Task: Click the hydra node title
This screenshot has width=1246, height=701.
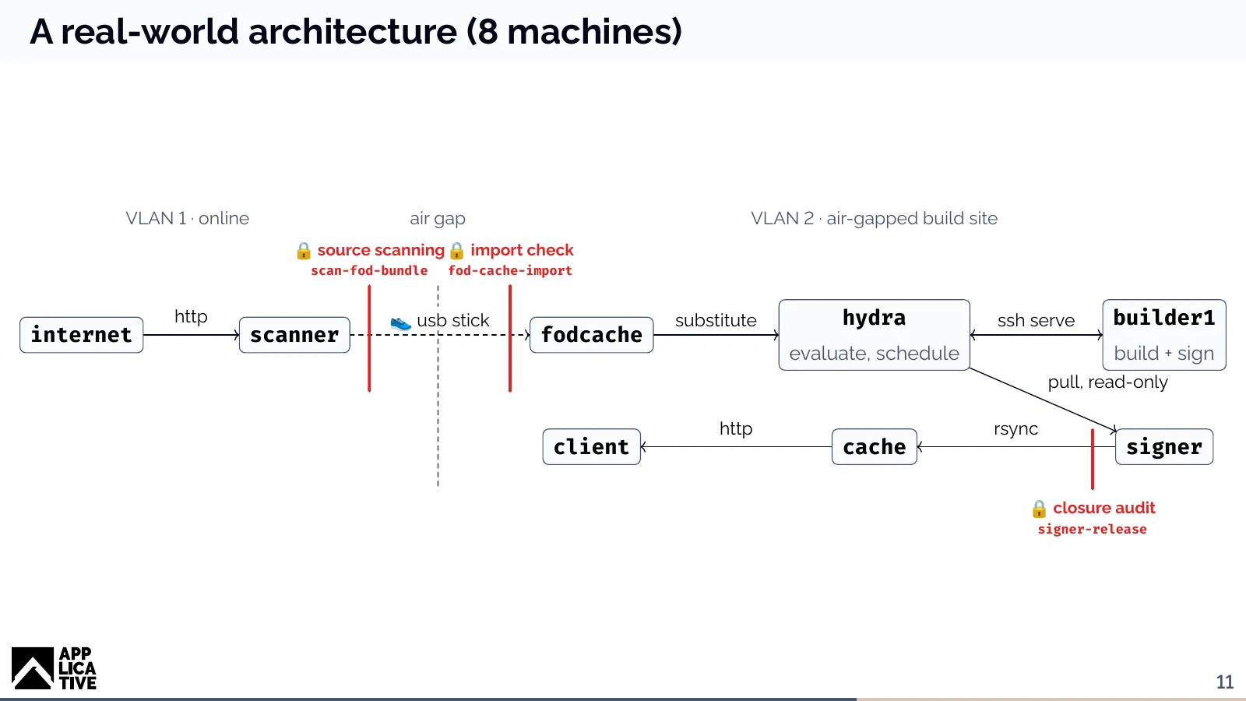Action: (875, 318)
